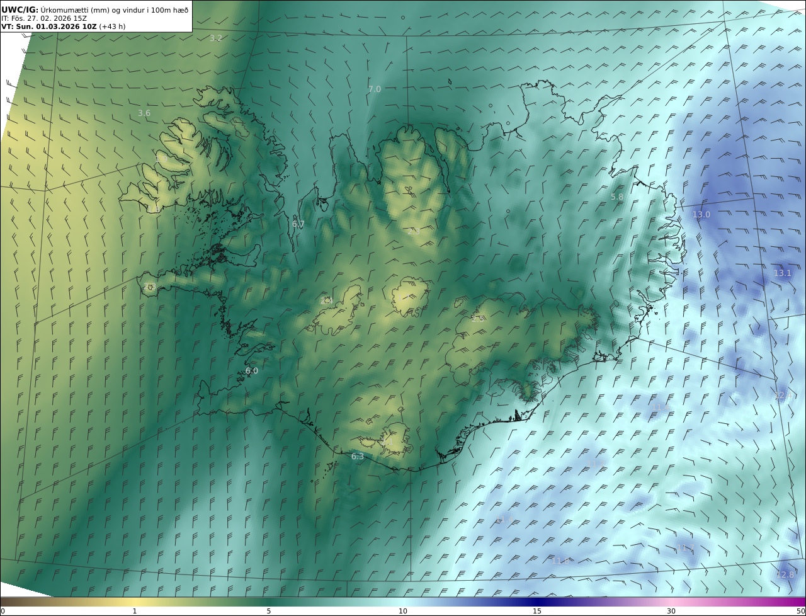Click the colorbar tick label 5

[x=269, y=611]
